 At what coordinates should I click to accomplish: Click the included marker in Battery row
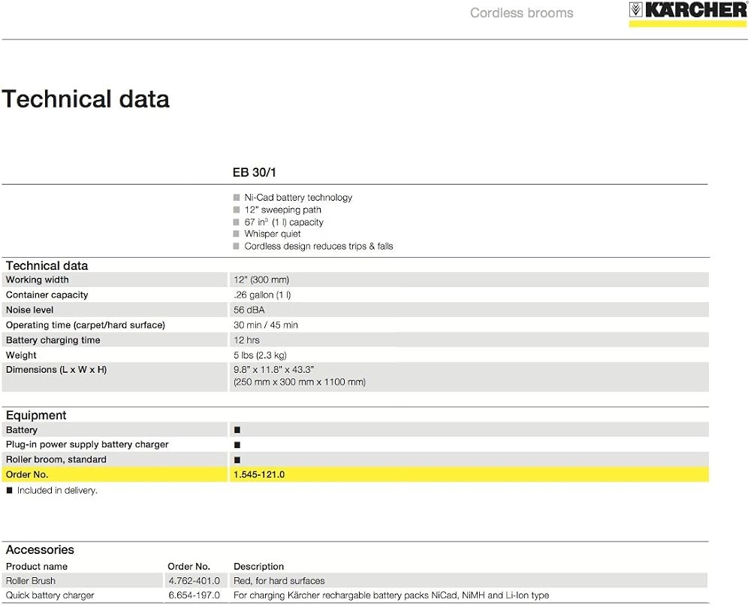point(237,430)
